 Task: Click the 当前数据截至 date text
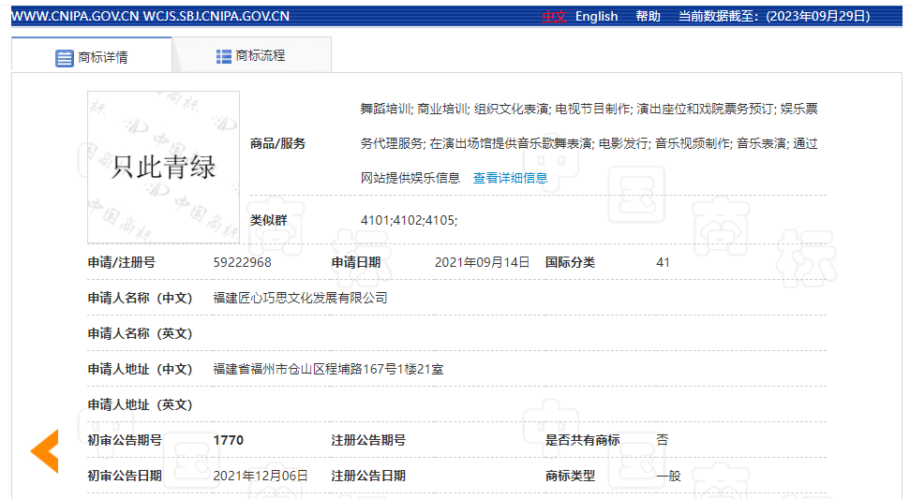point(774,16)
